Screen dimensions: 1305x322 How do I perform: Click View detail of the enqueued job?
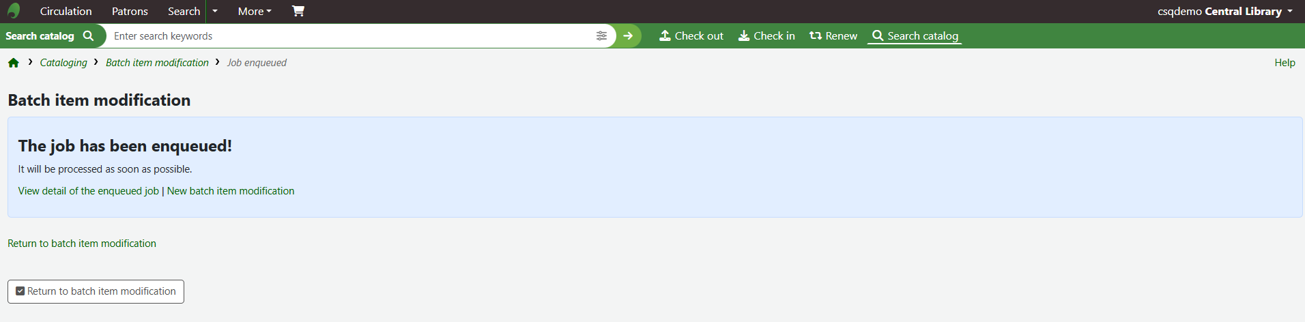(x=89, y=191)
